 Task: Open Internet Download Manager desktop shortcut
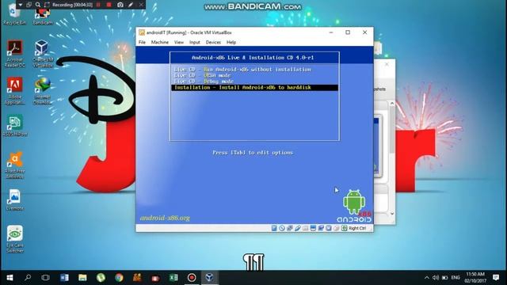[x=42, y=91]
